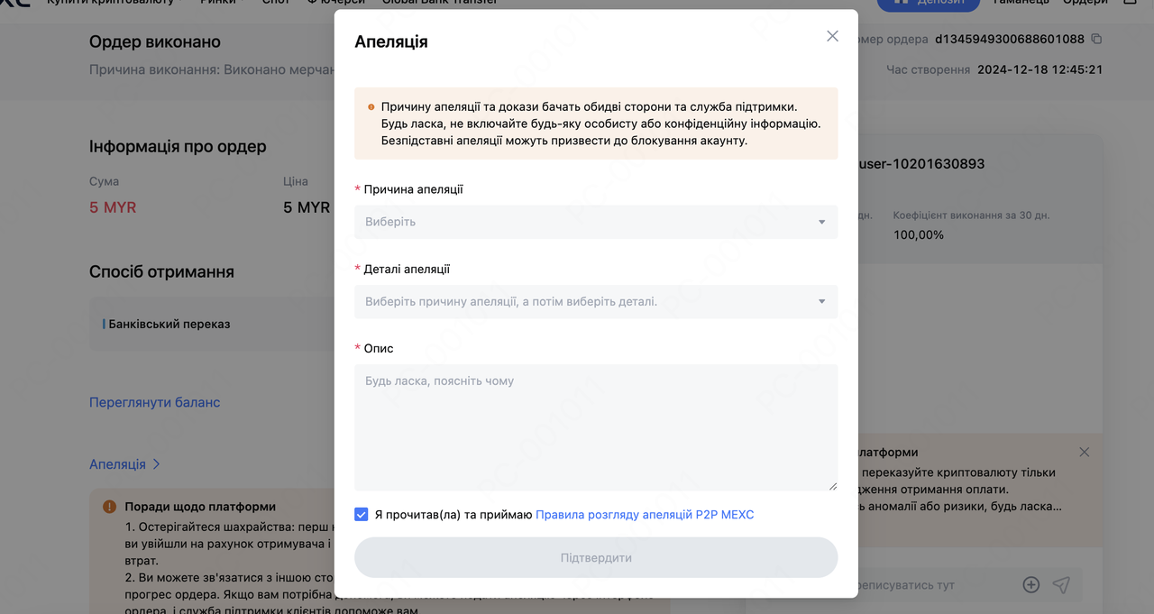Viewport: 1154px width, 614px height.
Task: Click the arrow of the appeal reason select
Action: (821, 222)
